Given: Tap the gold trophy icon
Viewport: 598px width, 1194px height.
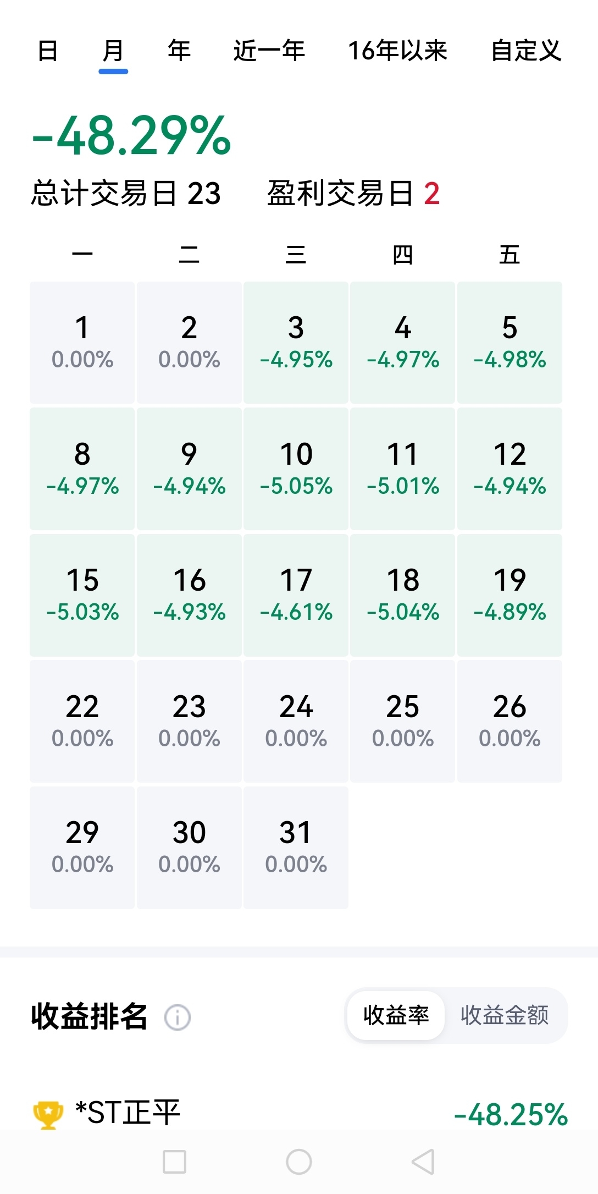Looking at the screenshot, I should [x=48, y=1114].
